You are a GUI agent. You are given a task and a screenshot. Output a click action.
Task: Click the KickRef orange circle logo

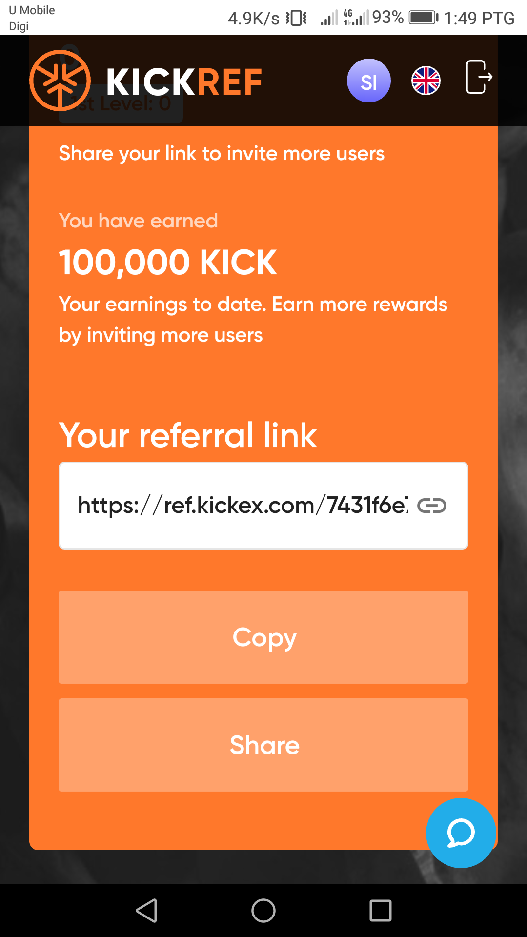coord(60,81)
